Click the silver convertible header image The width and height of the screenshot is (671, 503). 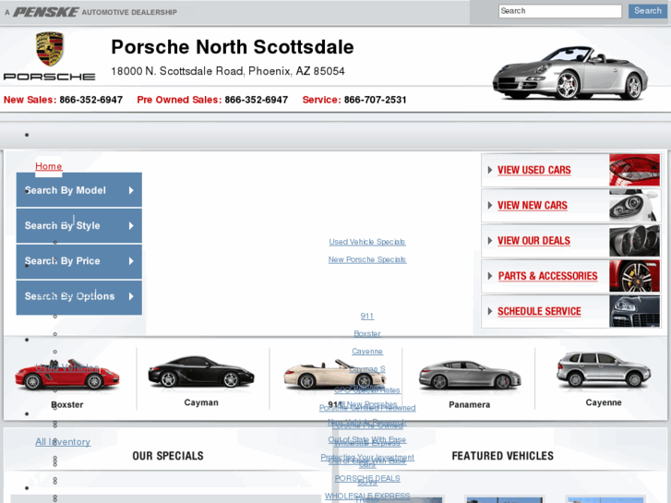(x=569, y=73)
